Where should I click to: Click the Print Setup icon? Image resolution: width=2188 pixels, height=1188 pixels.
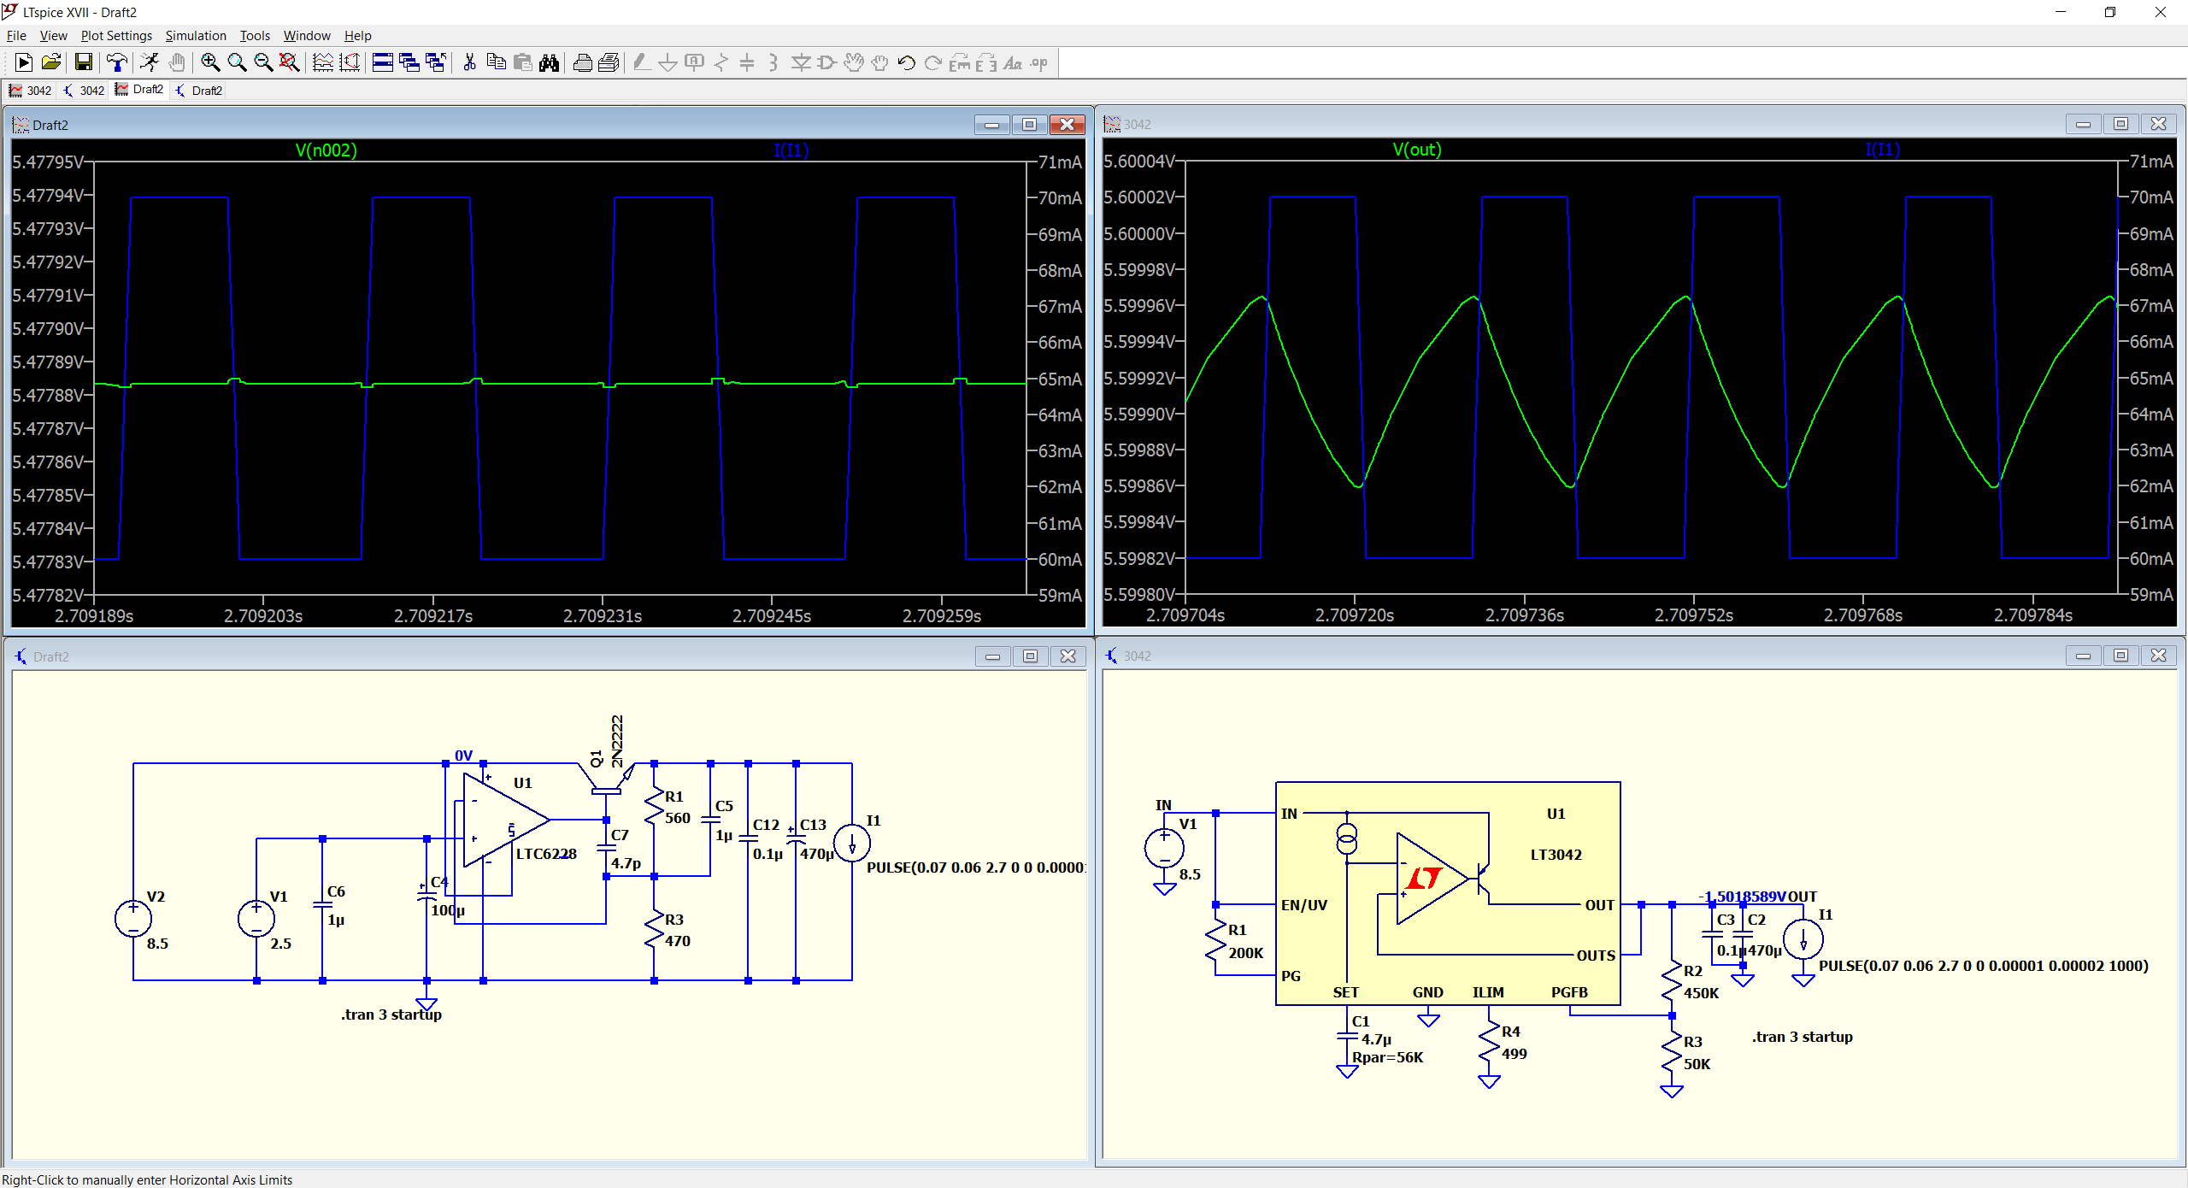click(582, 62)
